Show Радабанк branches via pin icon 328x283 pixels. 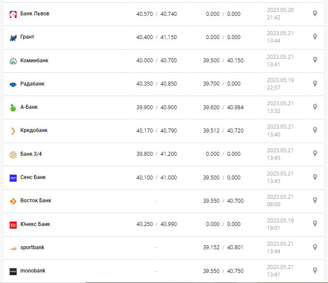tap(315, 83)
